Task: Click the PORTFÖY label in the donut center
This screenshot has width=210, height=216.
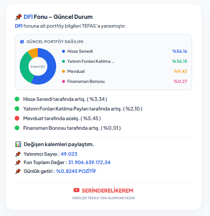Action: 38,67
